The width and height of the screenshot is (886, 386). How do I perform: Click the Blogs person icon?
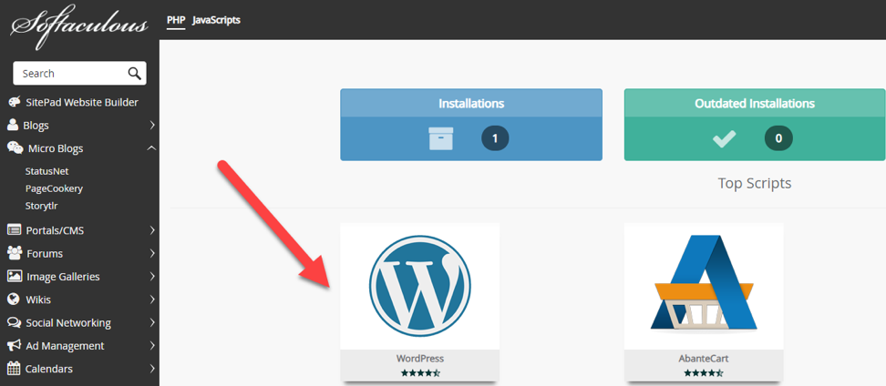click(x=13, y=125)
